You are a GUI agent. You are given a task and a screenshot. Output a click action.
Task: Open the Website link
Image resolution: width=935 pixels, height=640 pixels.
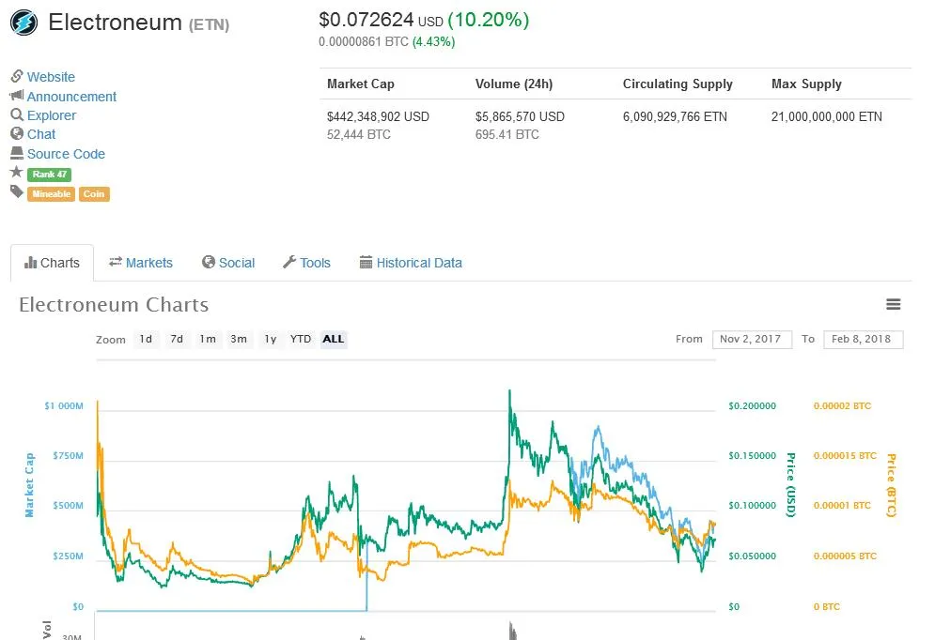tap(52, 77)
